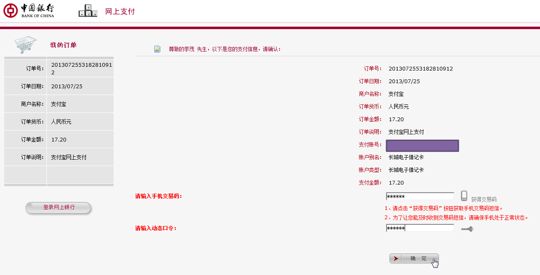
Task: Click hint line 1 about 获得交易码 button
Action: [x=444, y=208]
